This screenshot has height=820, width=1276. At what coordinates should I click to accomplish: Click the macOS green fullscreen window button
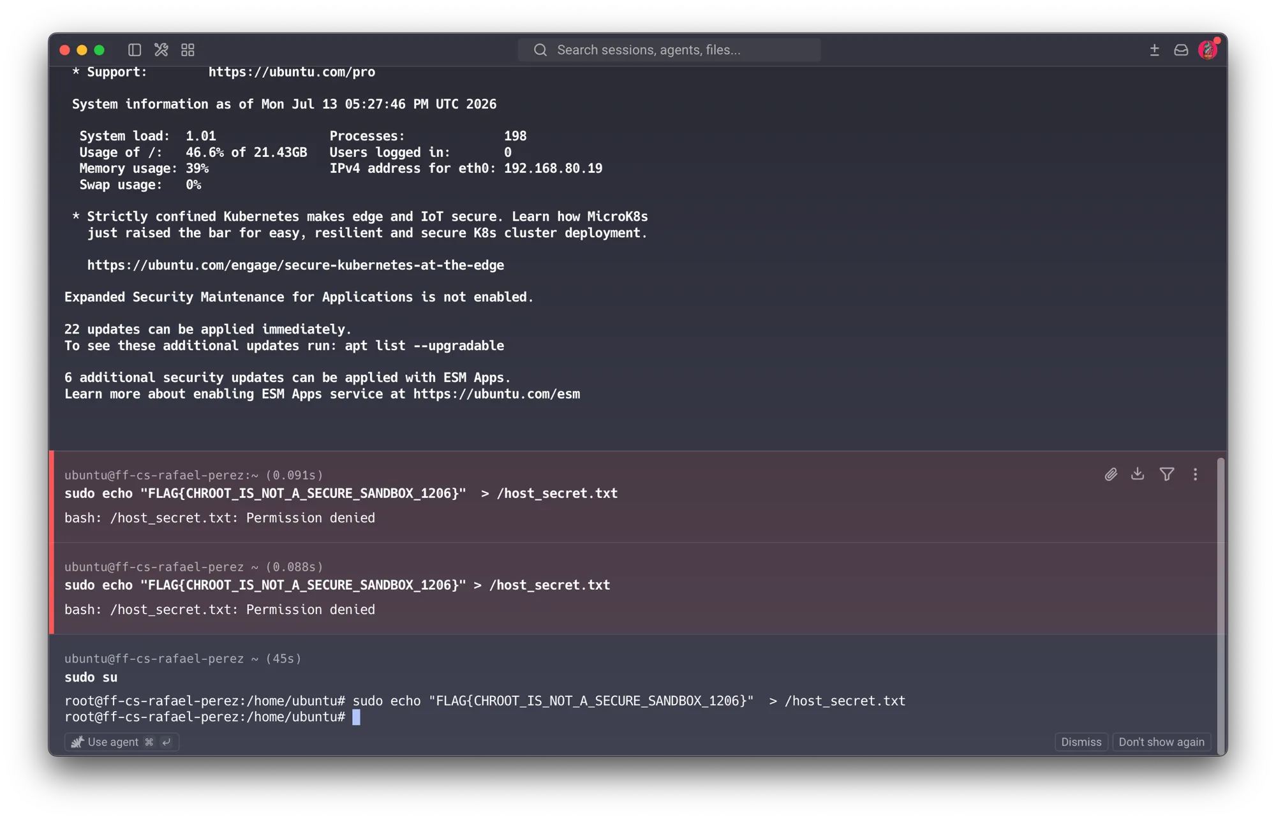pyautogui.click(x=99, y=50)
